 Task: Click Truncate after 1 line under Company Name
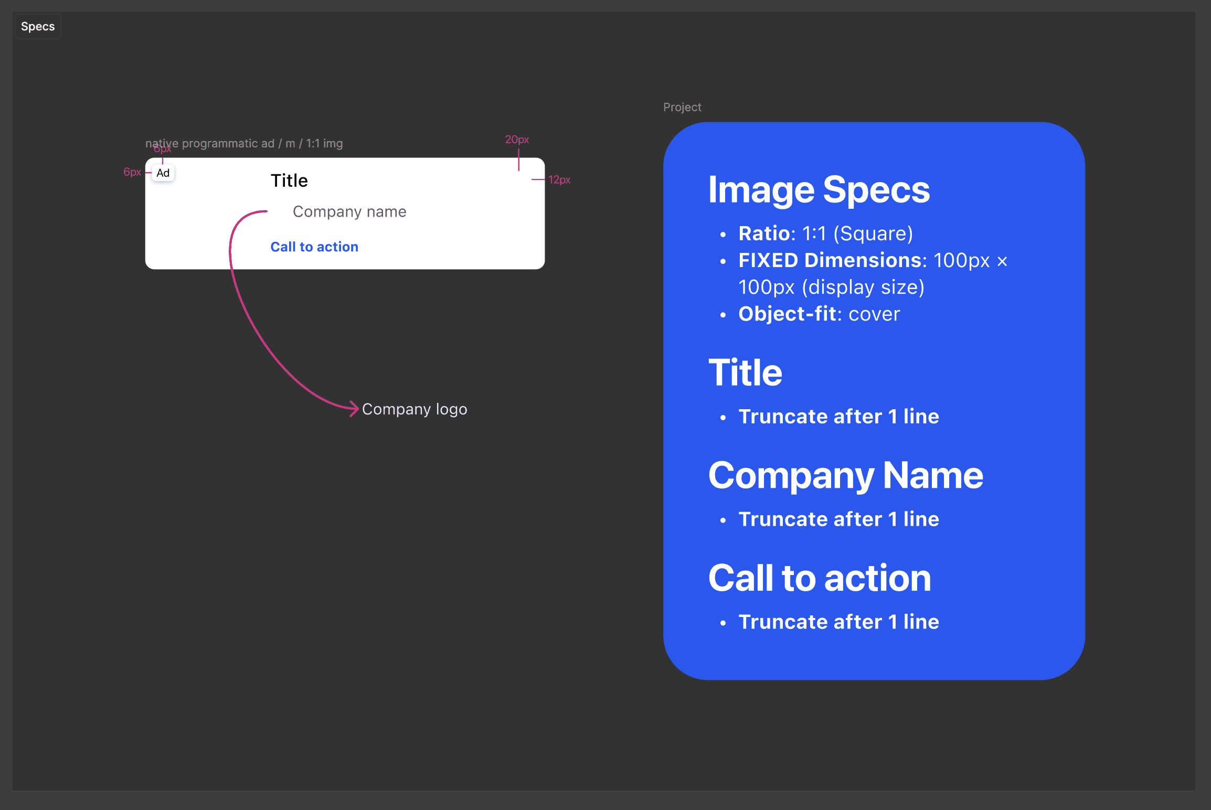tap(838, 519)
